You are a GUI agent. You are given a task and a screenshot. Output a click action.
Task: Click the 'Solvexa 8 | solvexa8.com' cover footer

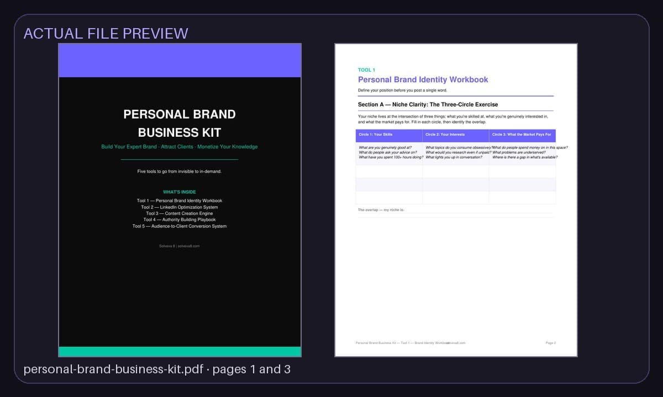click(180, 246)
